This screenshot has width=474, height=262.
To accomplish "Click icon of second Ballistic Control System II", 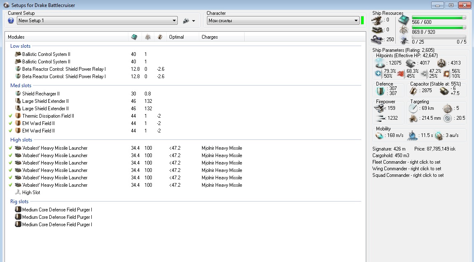I will 18,62.
